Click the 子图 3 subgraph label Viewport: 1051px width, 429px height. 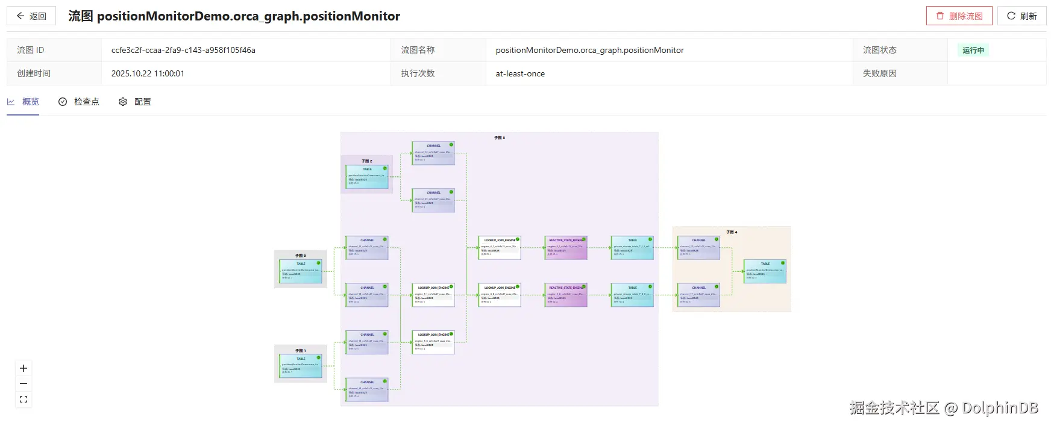500,138
